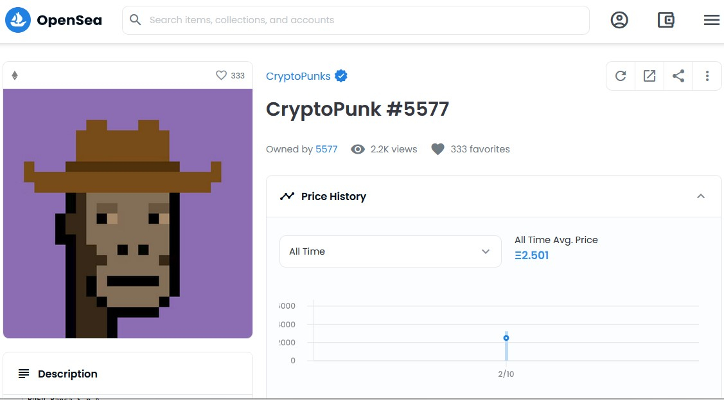Open item in new window icon
This screenshot has height=400, width=724.
649,76
